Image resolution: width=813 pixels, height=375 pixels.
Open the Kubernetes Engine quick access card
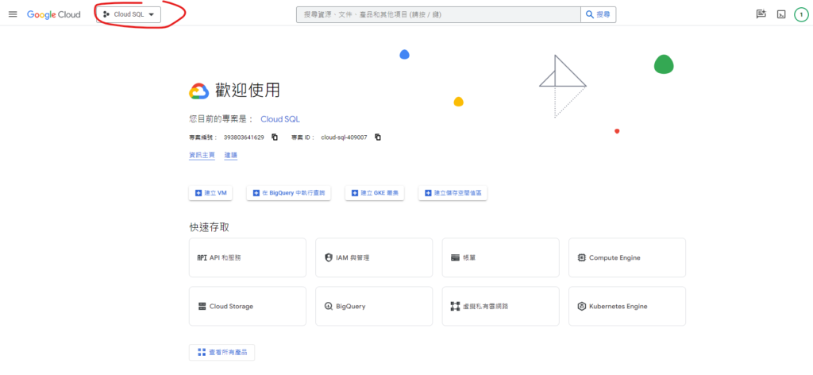click(x=626, y=306)
